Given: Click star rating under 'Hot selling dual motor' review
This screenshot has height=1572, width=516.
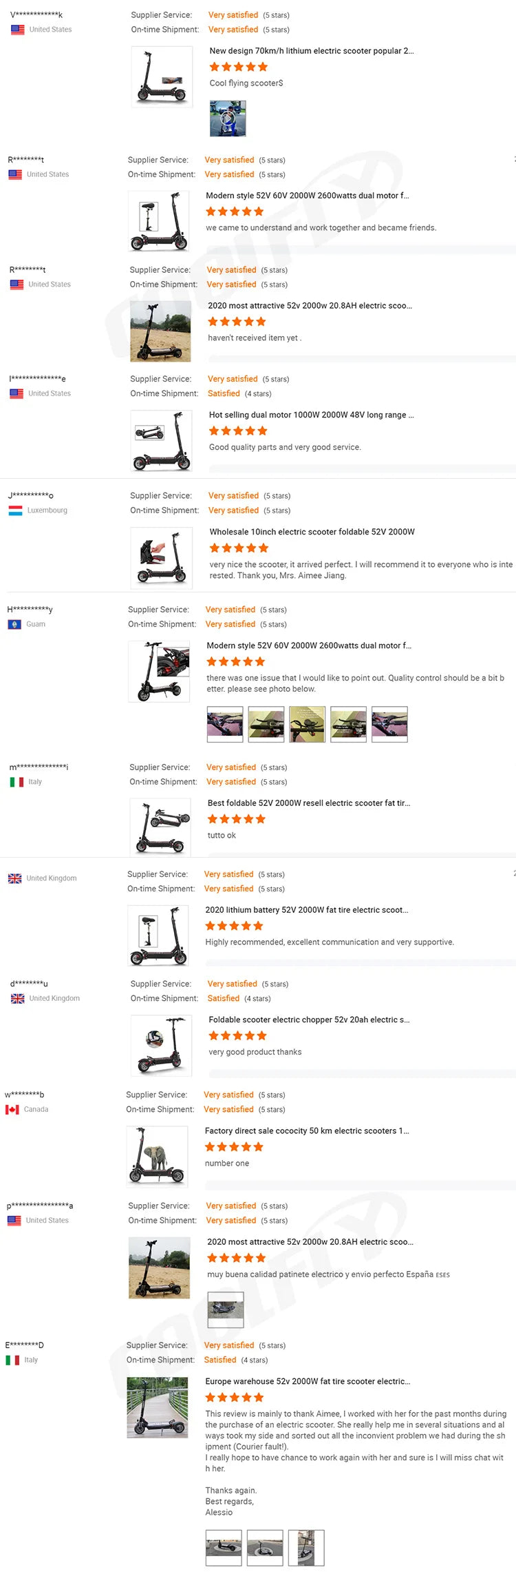Looking at the screenshot, I should point(238,431).
